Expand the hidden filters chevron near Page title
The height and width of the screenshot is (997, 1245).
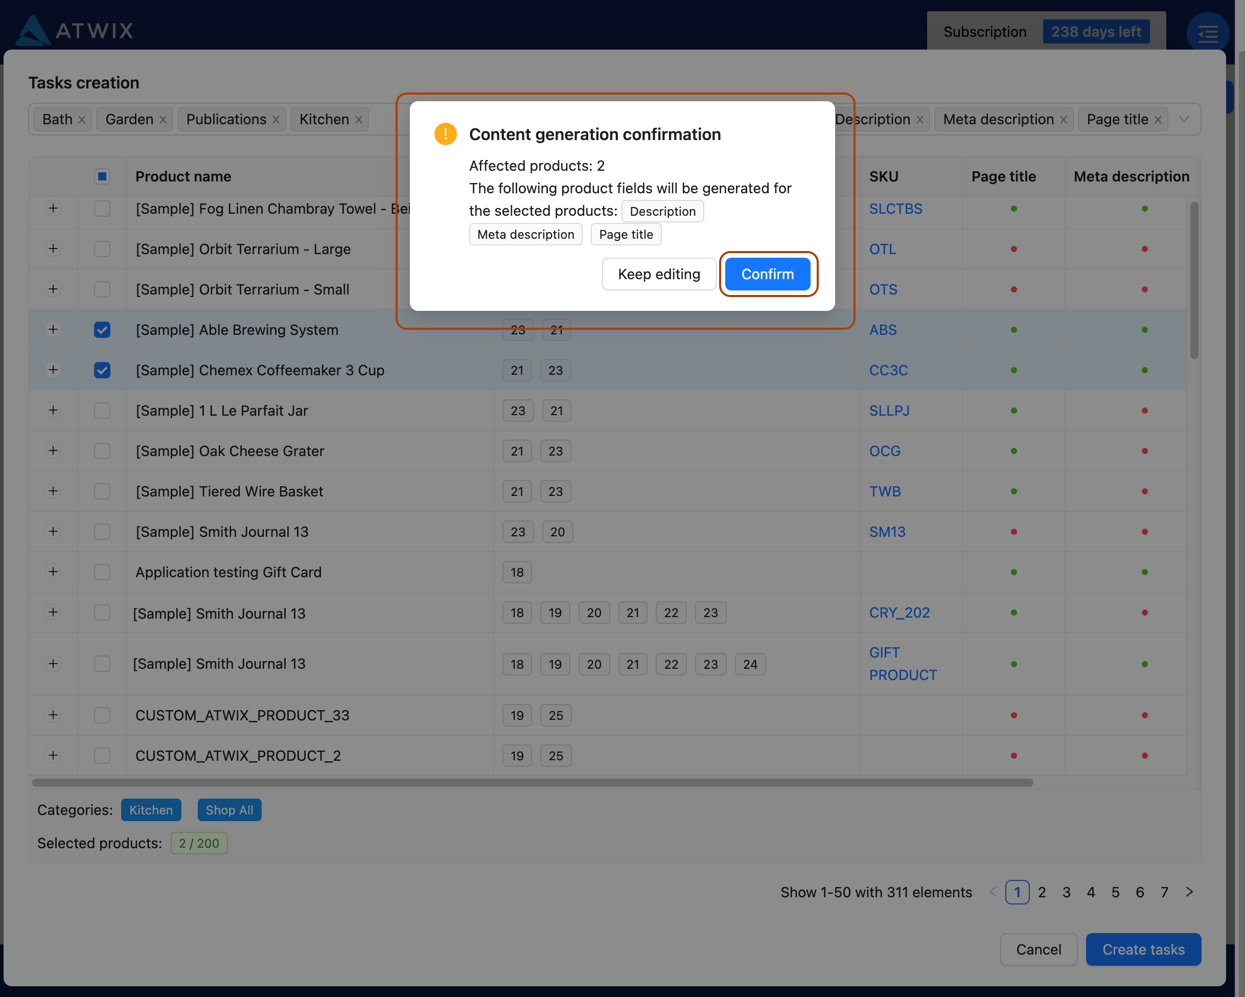[x=1184, y=119]
